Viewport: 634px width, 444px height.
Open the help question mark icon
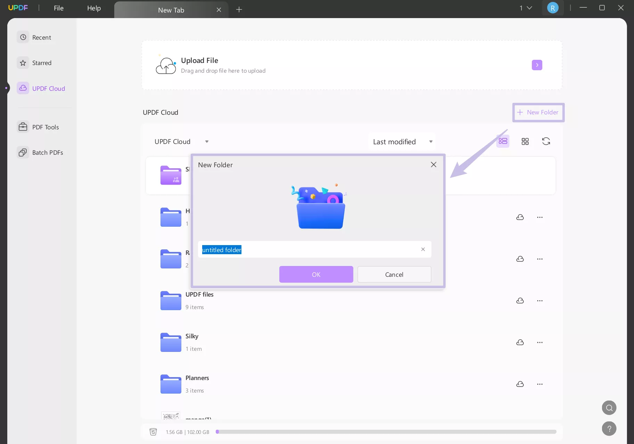pos(609,428)
